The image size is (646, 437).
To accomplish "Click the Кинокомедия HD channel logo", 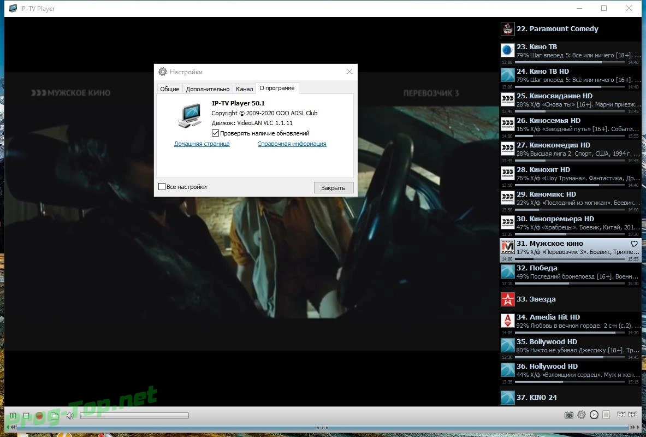I will click(x=508, y=149).
